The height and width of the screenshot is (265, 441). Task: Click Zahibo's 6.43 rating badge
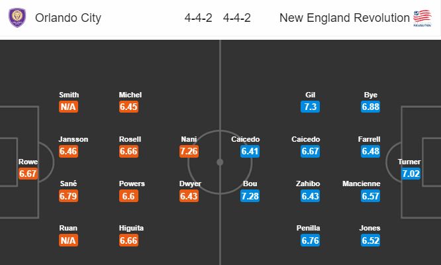point(310,196)
